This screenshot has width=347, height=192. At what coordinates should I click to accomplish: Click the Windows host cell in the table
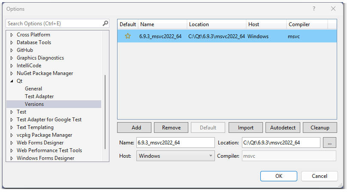coord(258,36)
